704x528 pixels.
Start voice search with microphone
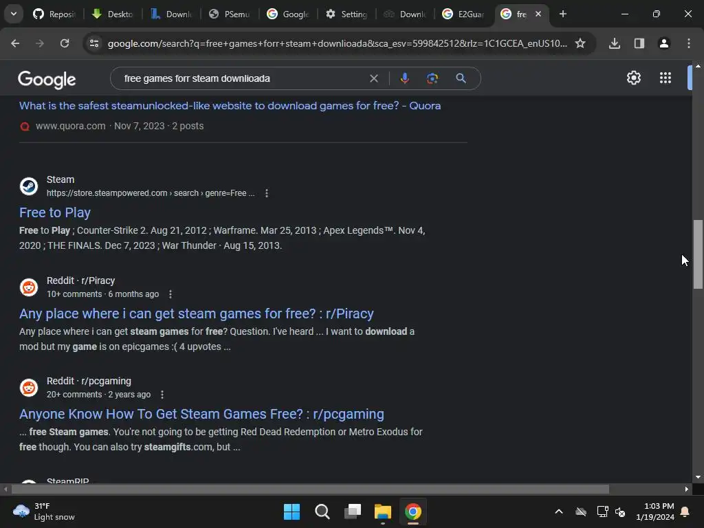[404, 78]
